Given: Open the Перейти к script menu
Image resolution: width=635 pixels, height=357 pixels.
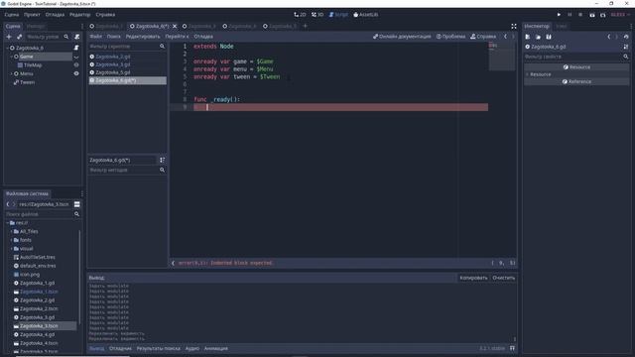Looking at the screenshot, I should 177,37.
